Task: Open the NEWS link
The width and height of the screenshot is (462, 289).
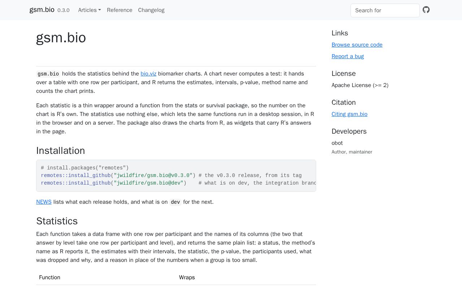Action: (x=44, y=202)
